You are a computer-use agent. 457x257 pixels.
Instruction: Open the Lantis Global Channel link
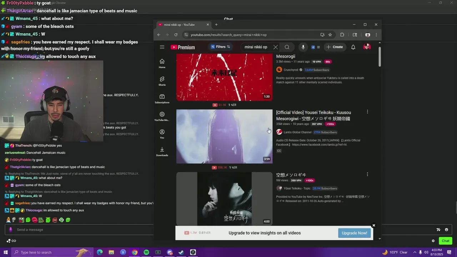coord(297,132)
